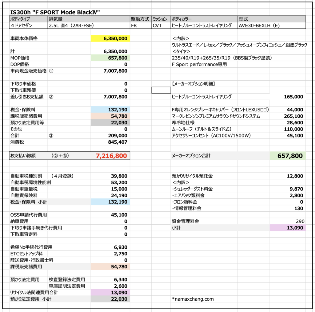This screenshot has width=315, height=312.
Task: Select the 希望No手続代行費用 value 6,930
Action: coord(121,247)
